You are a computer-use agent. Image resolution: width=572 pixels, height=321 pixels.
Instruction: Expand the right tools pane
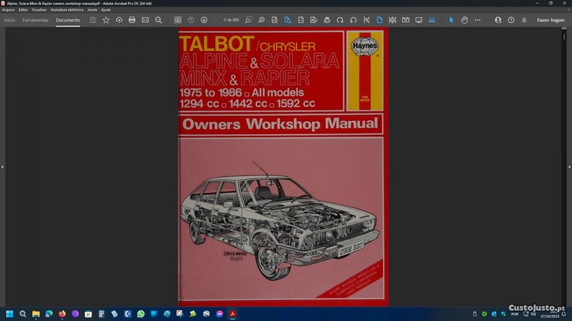[569, 166]
